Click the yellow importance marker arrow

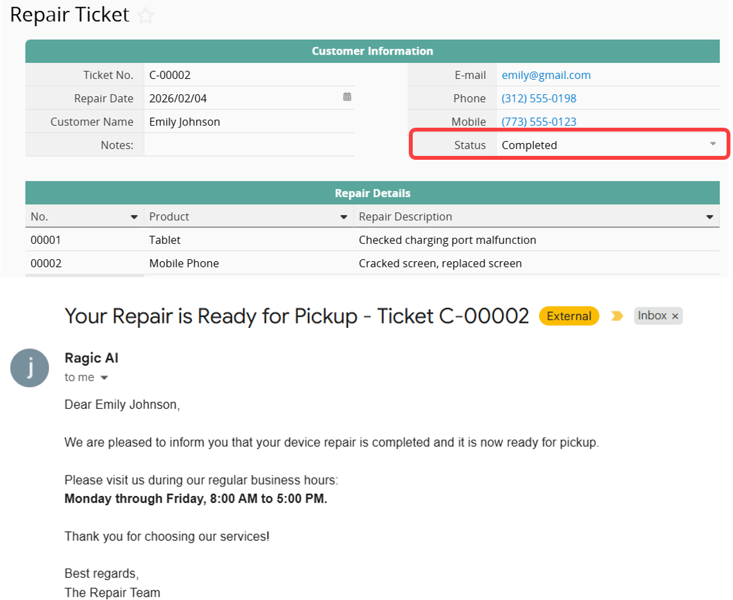tap(617, 316)
